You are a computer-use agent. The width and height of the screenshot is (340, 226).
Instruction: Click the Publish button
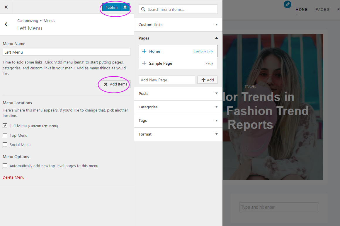tap(111, 7)
